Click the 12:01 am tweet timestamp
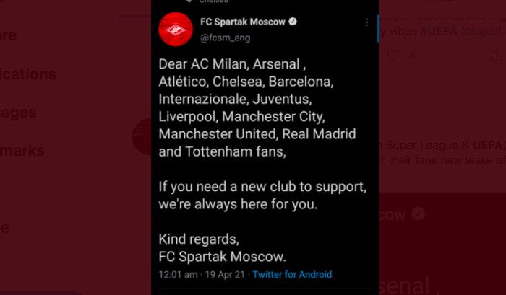Viewport: 506px width, 295px height. pyautogui.click(x=178, y=274)
